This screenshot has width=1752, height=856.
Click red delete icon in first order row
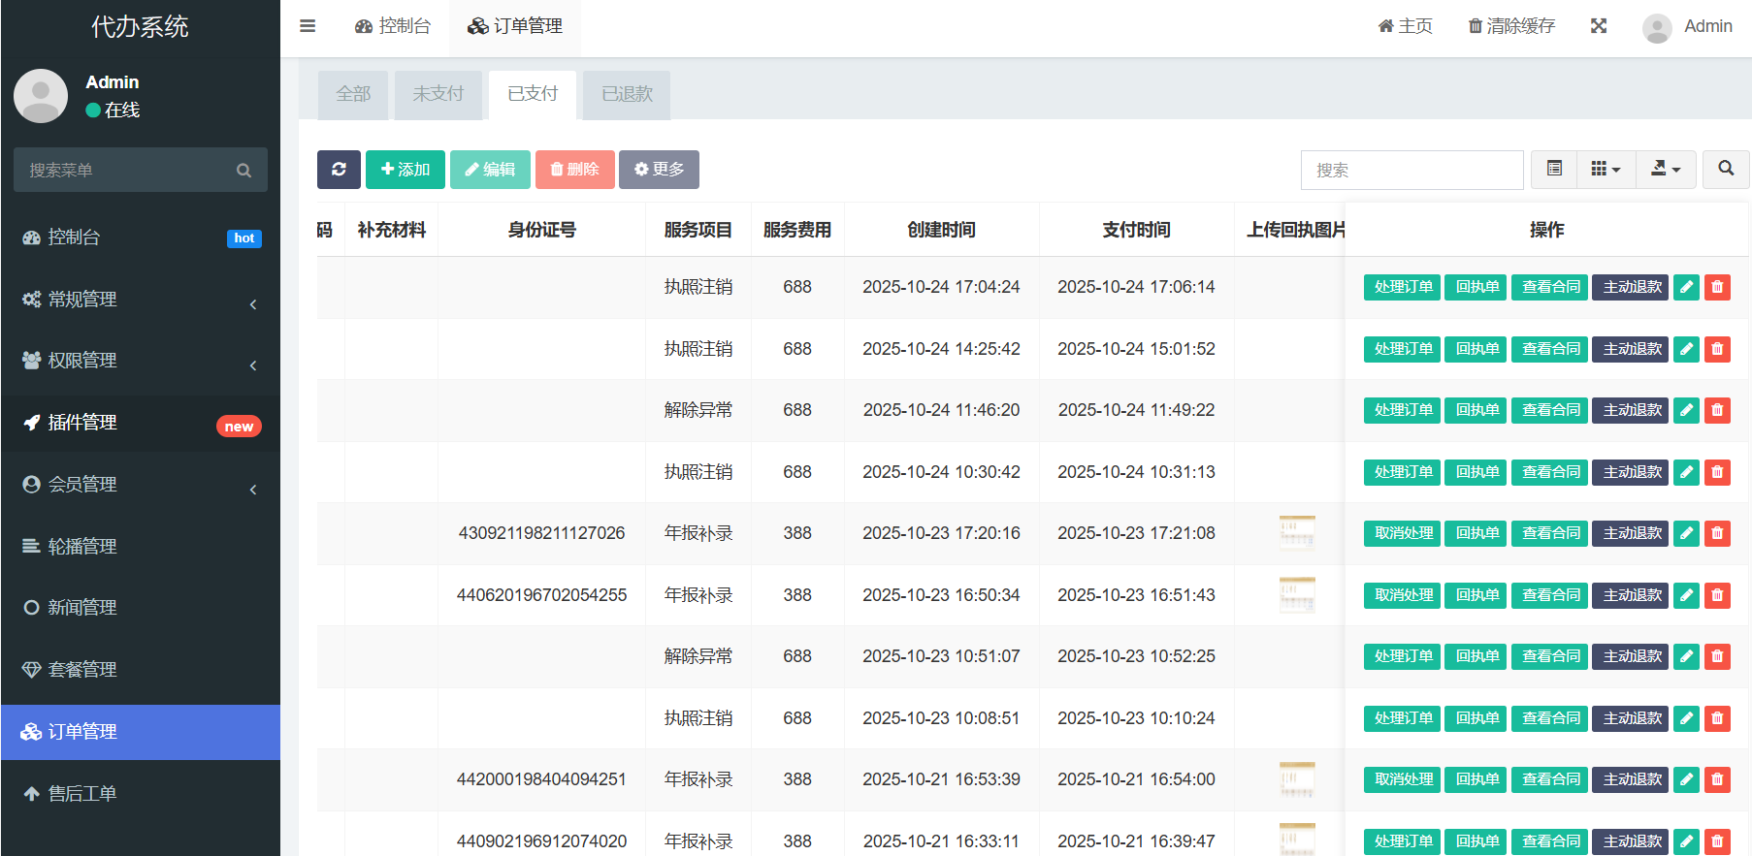tap(1717, 287)
